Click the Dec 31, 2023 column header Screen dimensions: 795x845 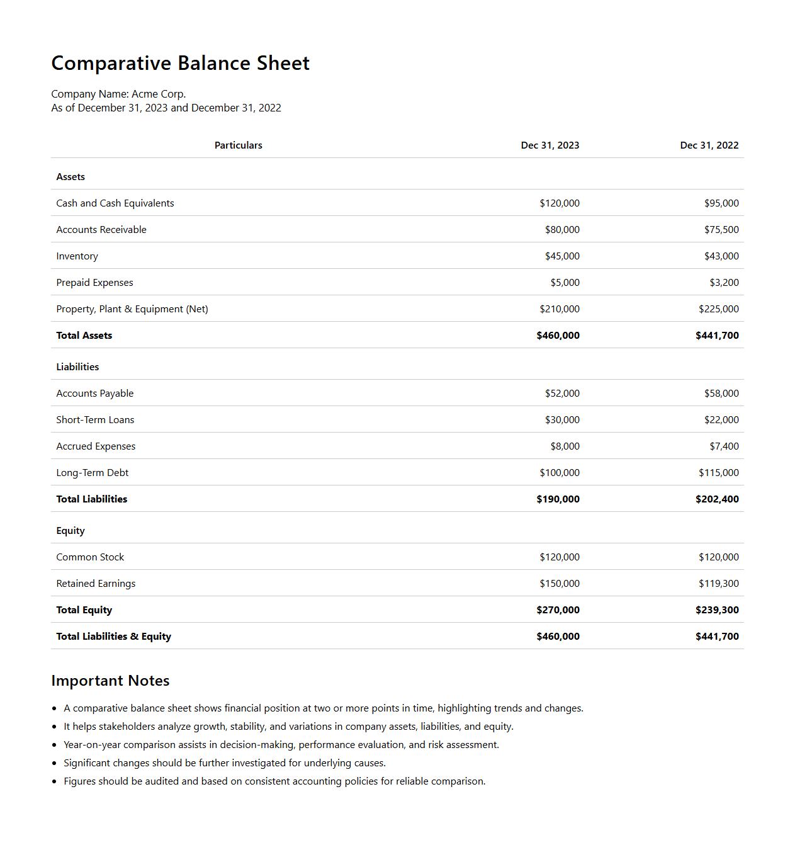[x=550, y=145]
